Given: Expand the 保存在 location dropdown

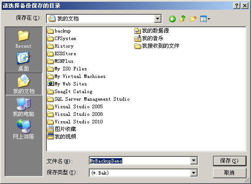Looking at the screenshot, I should coord(158,19).
